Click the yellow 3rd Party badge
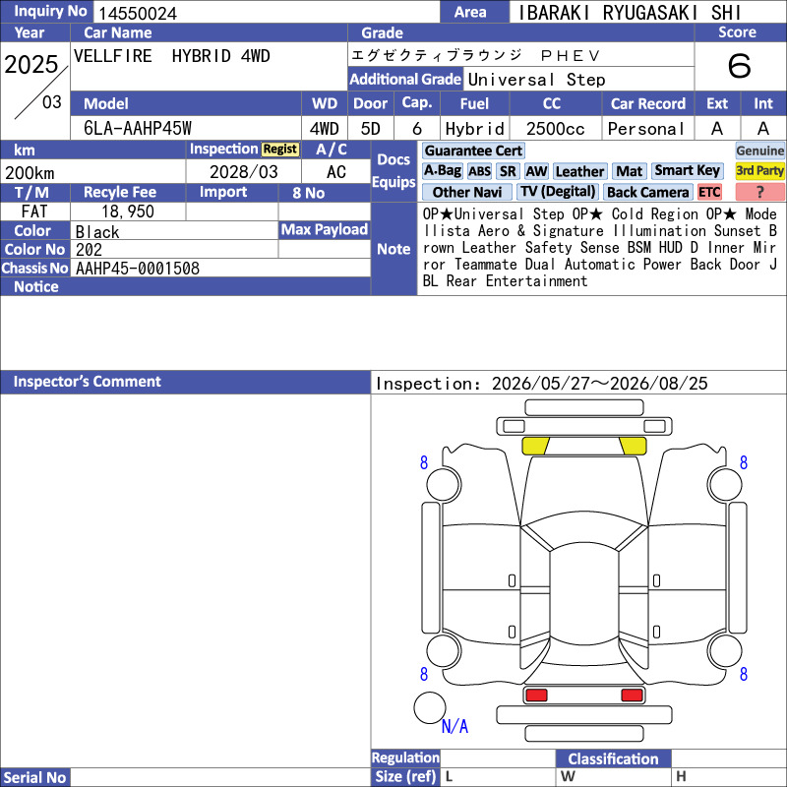 click(759, 170)
